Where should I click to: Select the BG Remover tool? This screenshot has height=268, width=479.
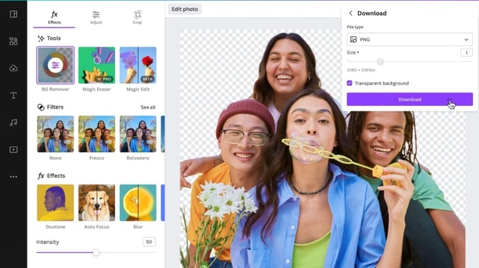coord(55,65)
